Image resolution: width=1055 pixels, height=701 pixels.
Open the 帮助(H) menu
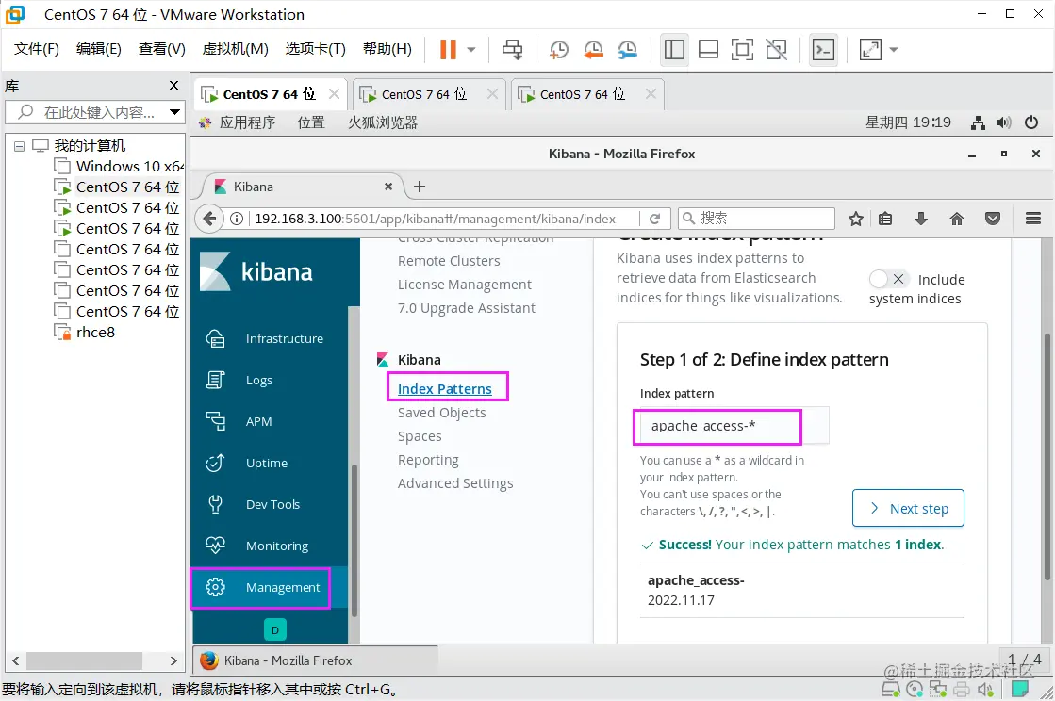[x=387, y=49]
